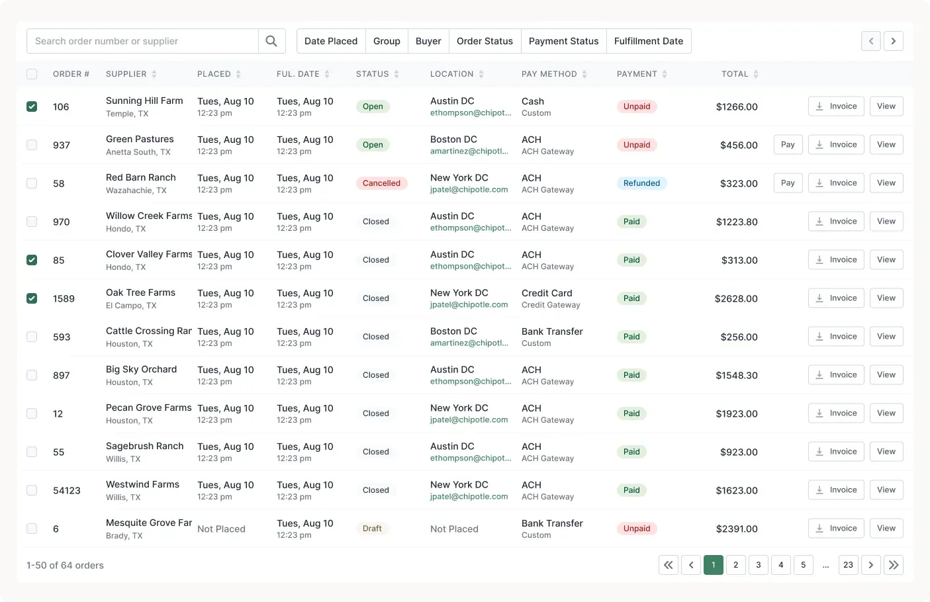Go to page 3
The height and width of the screenshot is (602, 930).
(759, 565)
